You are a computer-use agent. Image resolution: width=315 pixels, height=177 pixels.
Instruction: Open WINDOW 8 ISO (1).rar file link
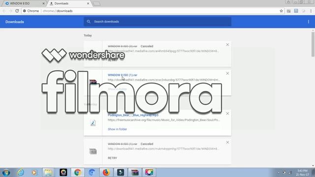coord(123,75)
